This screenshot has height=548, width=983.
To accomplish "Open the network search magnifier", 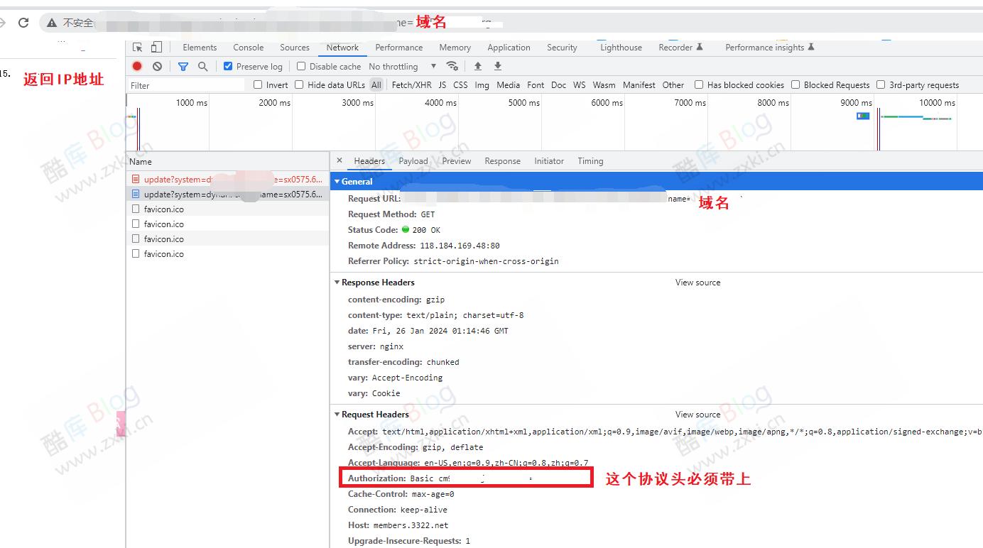I will tap(203, 66).
